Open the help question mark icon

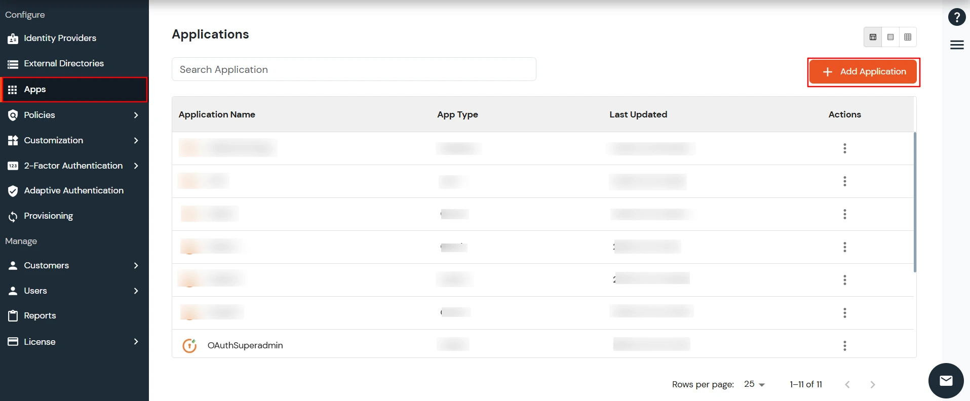(x=956, y=17)
